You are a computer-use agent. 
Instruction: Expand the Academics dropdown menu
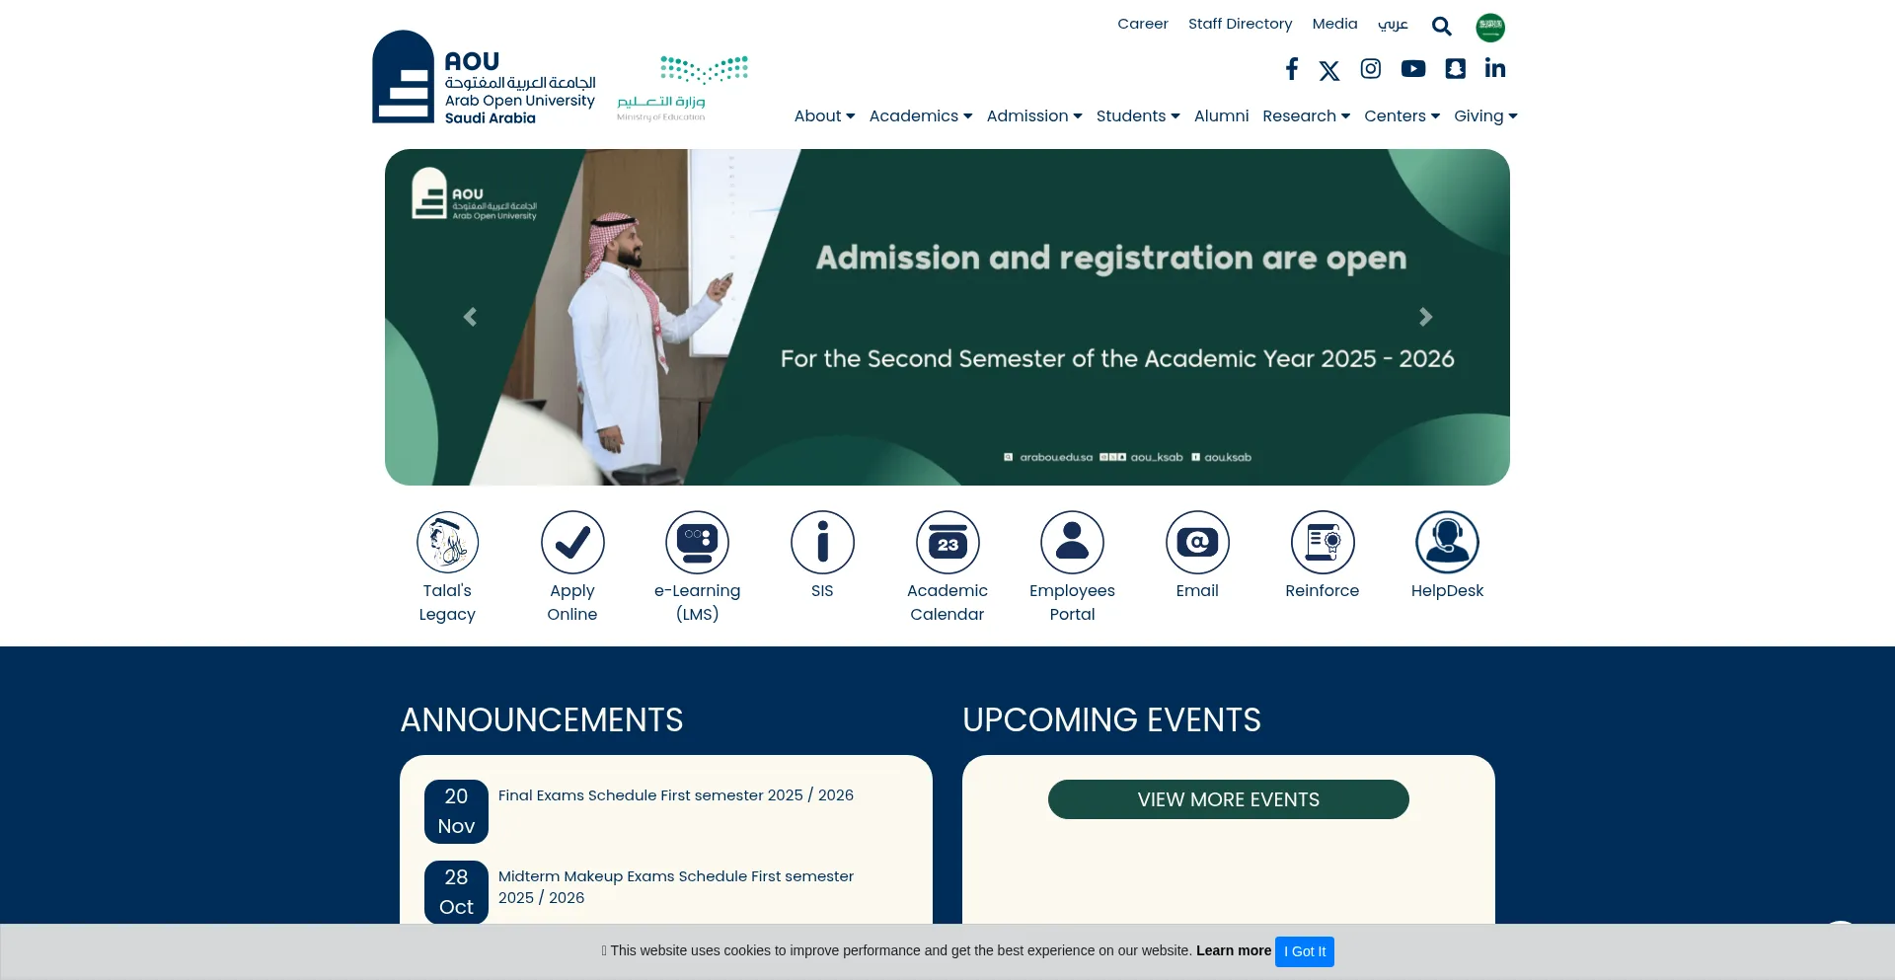pyautogui.click(x=920, y=116)
